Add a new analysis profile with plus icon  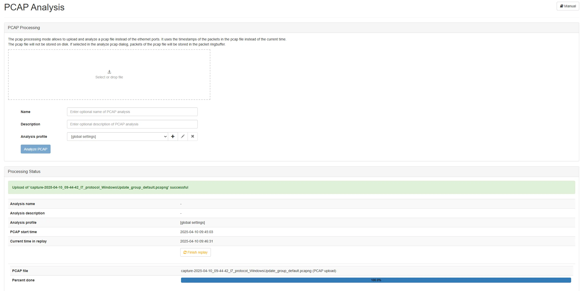[x=173, y=137]
